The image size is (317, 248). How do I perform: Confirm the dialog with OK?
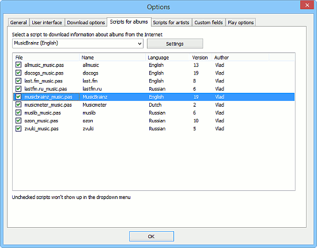152,236
